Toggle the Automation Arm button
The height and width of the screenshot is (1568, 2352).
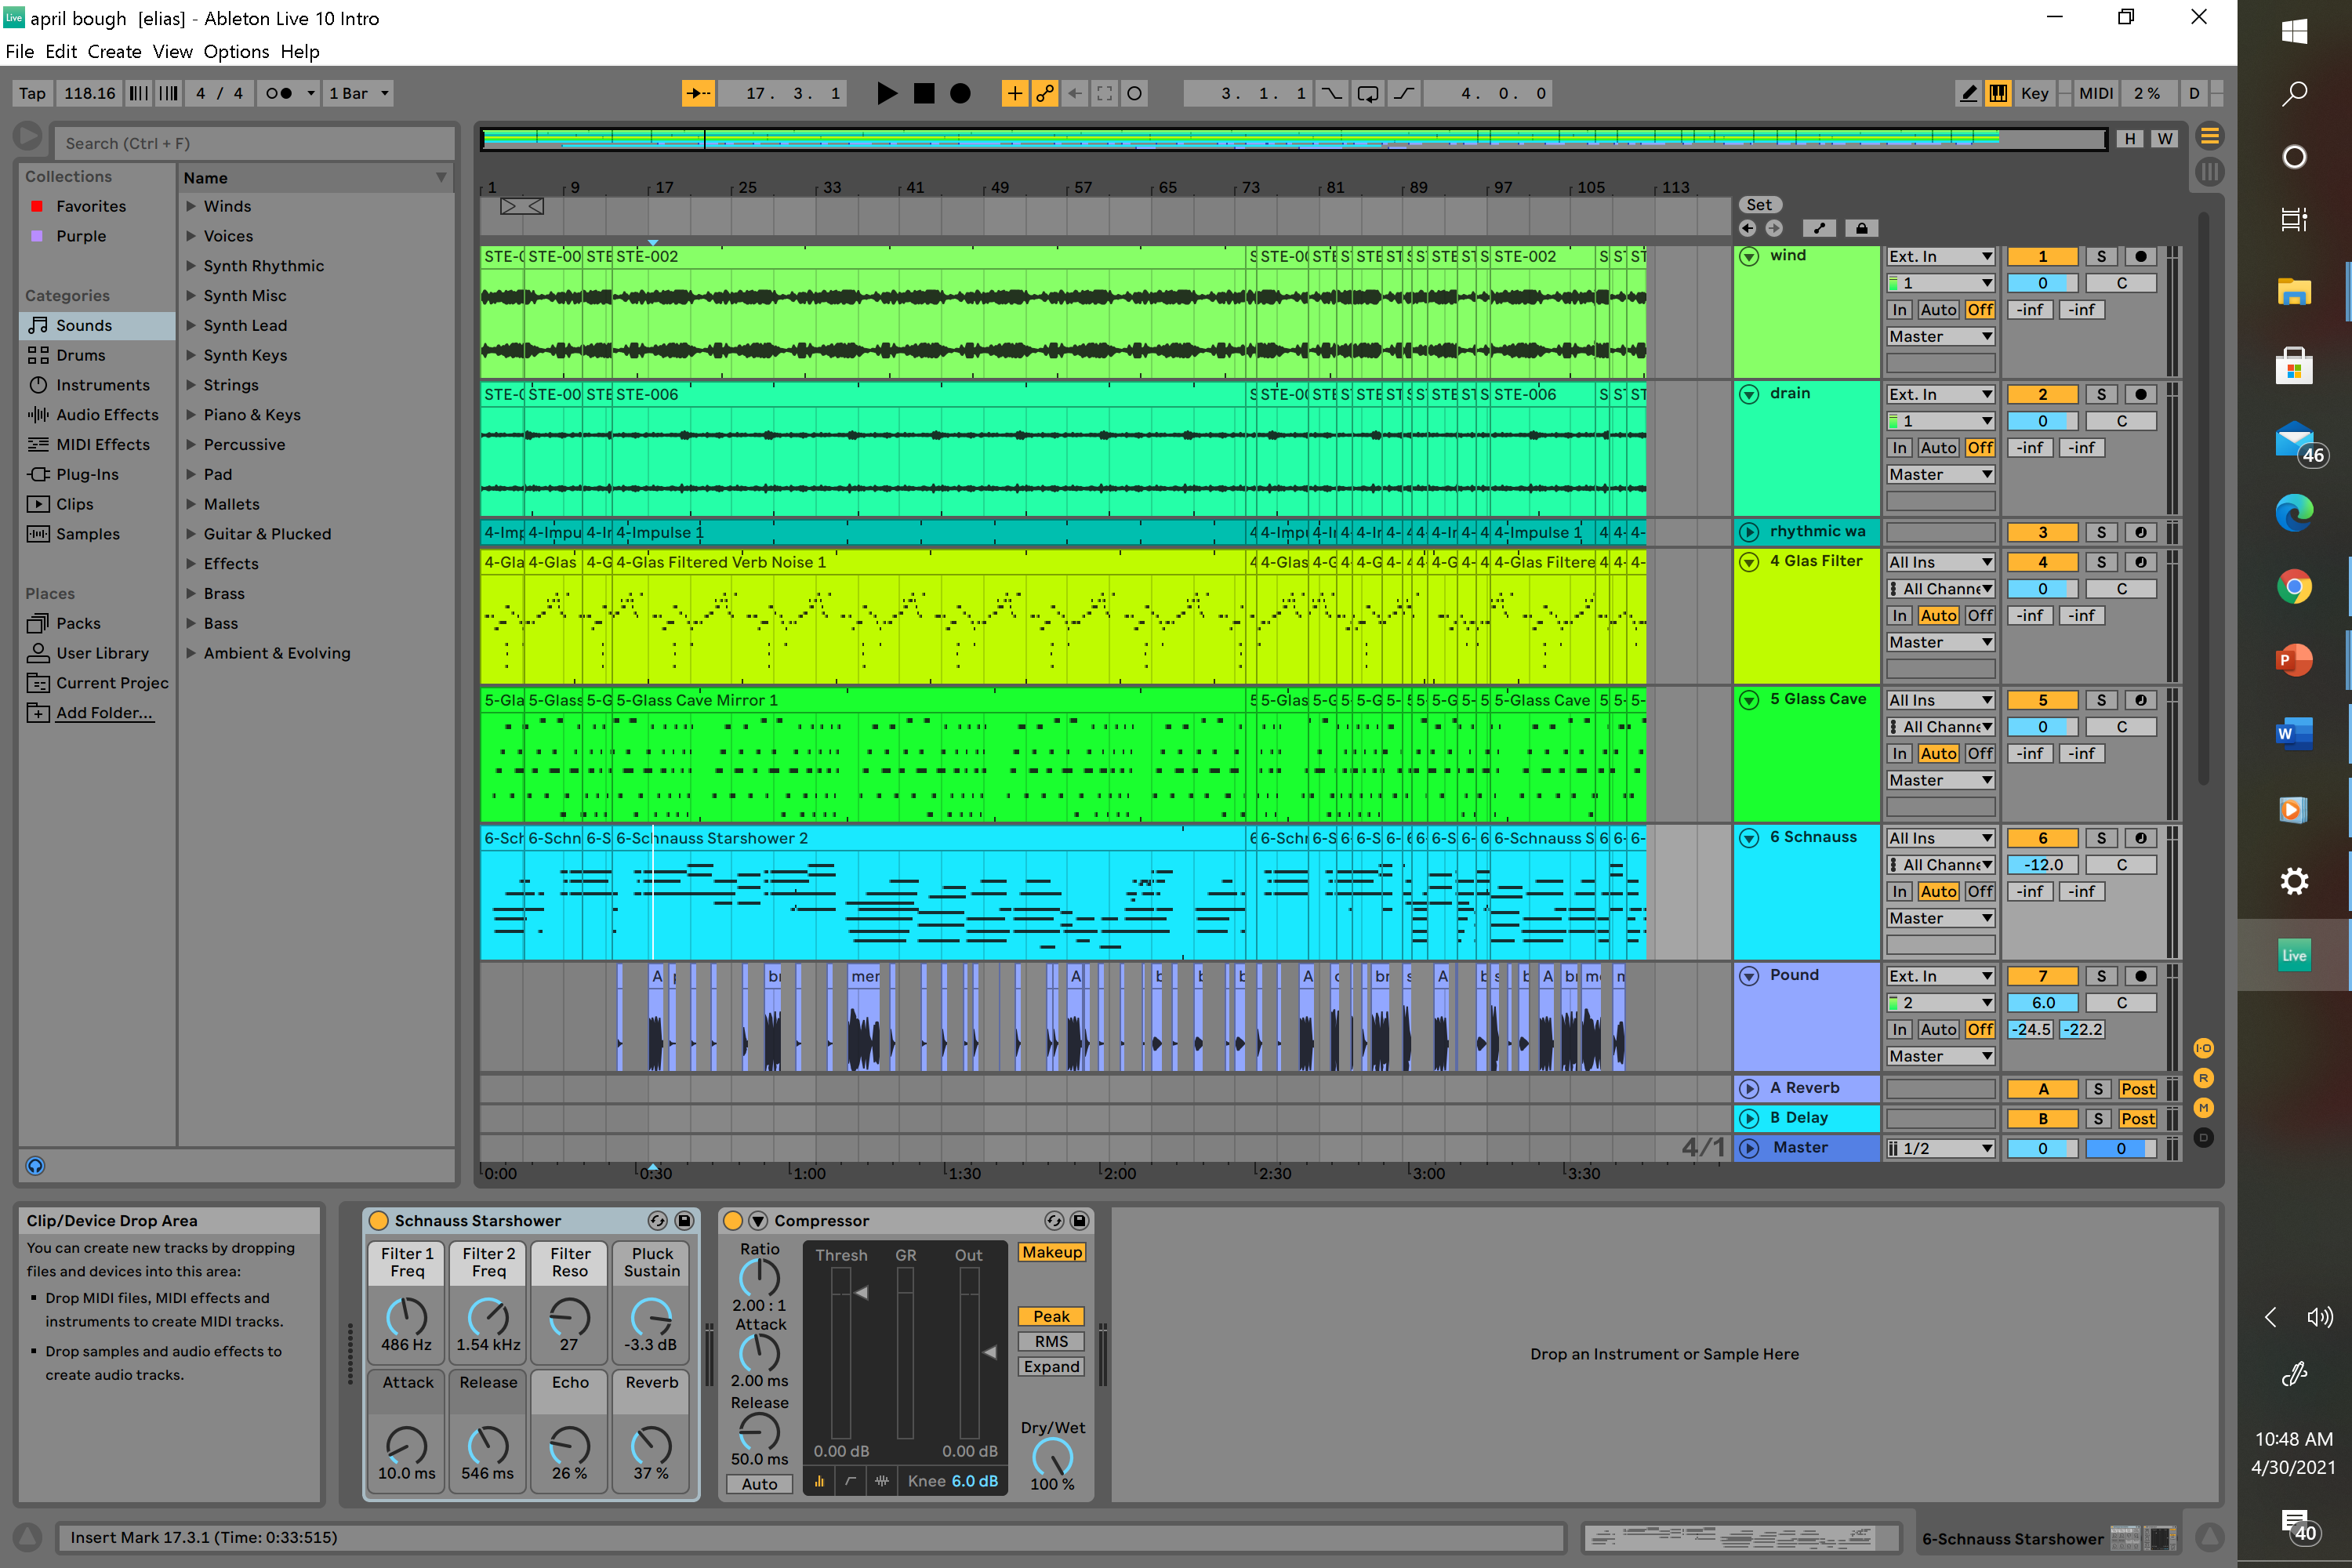coord(1044,93)
